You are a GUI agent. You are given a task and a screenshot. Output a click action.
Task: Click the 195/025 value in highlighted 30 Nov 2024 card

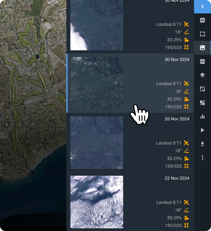173,107
